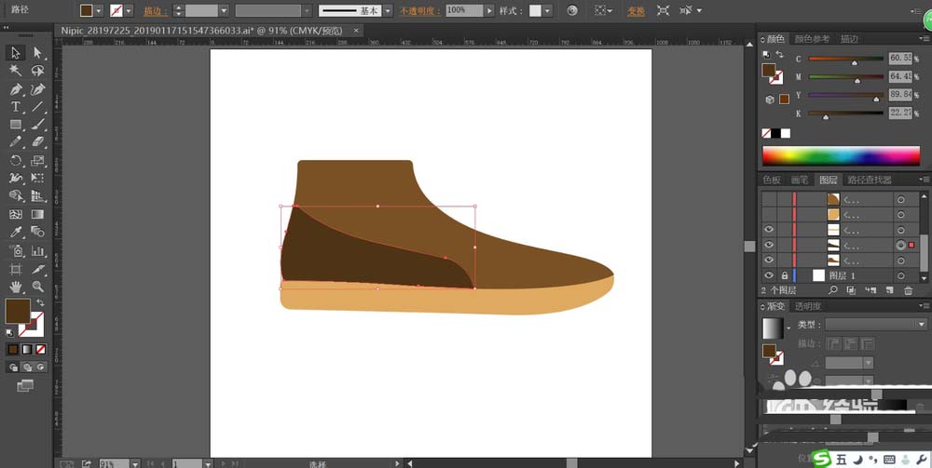Select the Hand tool
Screen dimensions: 932x468
(x=16, y=287)
